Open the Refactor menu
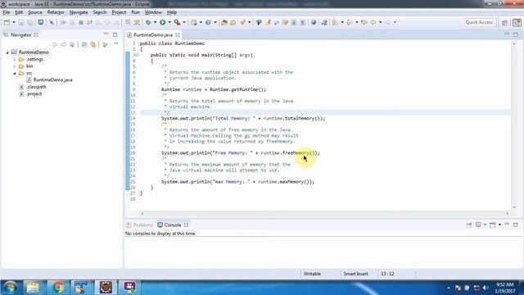 point(56,12)
